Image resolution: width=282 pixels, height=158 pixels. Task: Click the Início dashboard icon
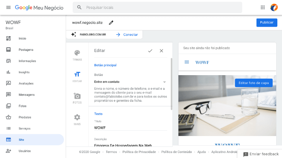click(x=8, y=39)
